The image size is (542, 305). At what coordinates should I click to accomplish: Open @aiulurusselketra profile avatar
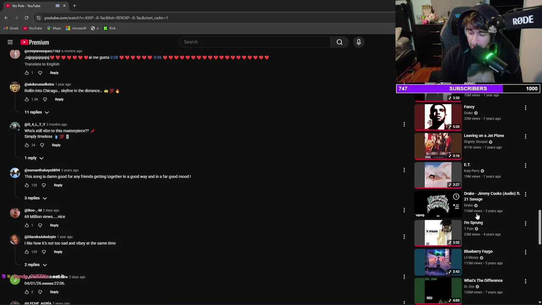coord(15,87)
